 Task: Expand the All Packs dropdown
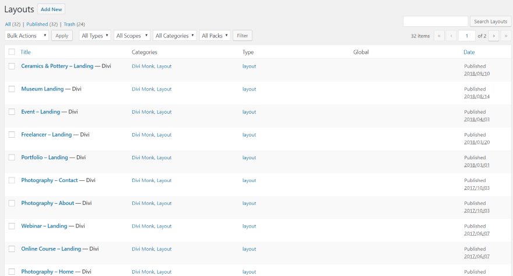[215, 36]
